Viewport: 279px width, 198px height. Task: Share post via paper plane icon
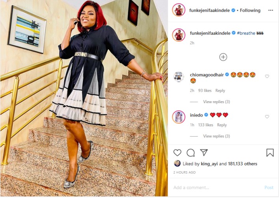click(x=204, y=152)
